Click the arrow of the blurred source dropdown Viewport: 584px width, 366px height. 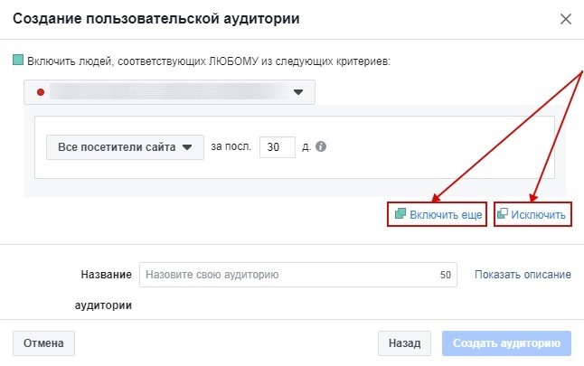click(x=298, y=92)
